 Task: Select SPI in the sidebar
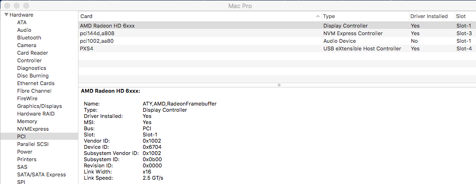click(21, 182)
